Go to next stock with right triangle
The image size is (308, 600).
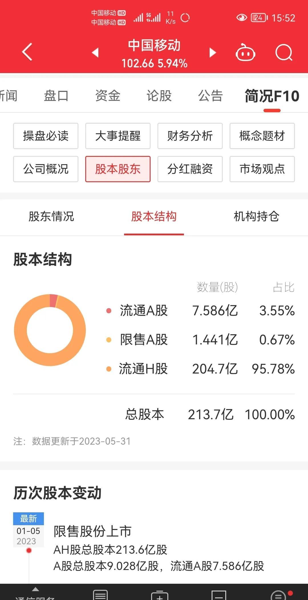tap(213, 53)
